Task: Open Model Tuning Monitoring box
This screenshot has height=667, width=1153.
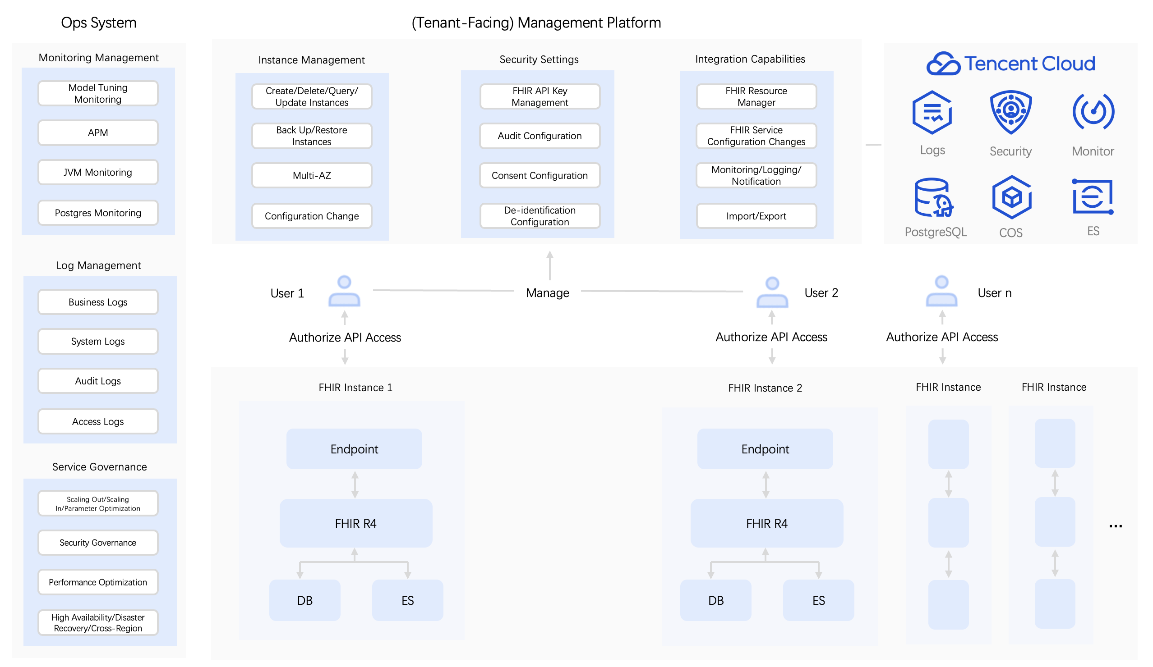Action: pos(98,93)
